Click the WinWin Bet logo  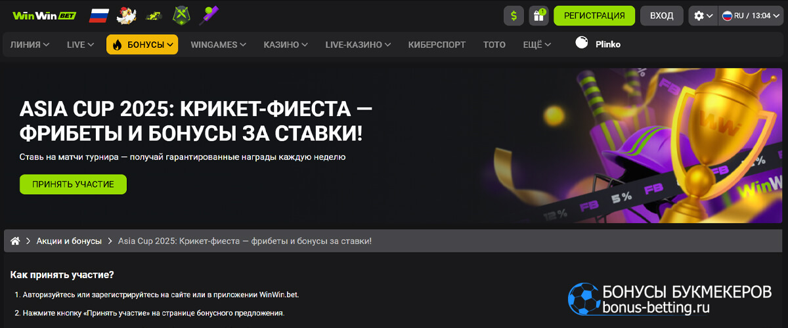45,14
